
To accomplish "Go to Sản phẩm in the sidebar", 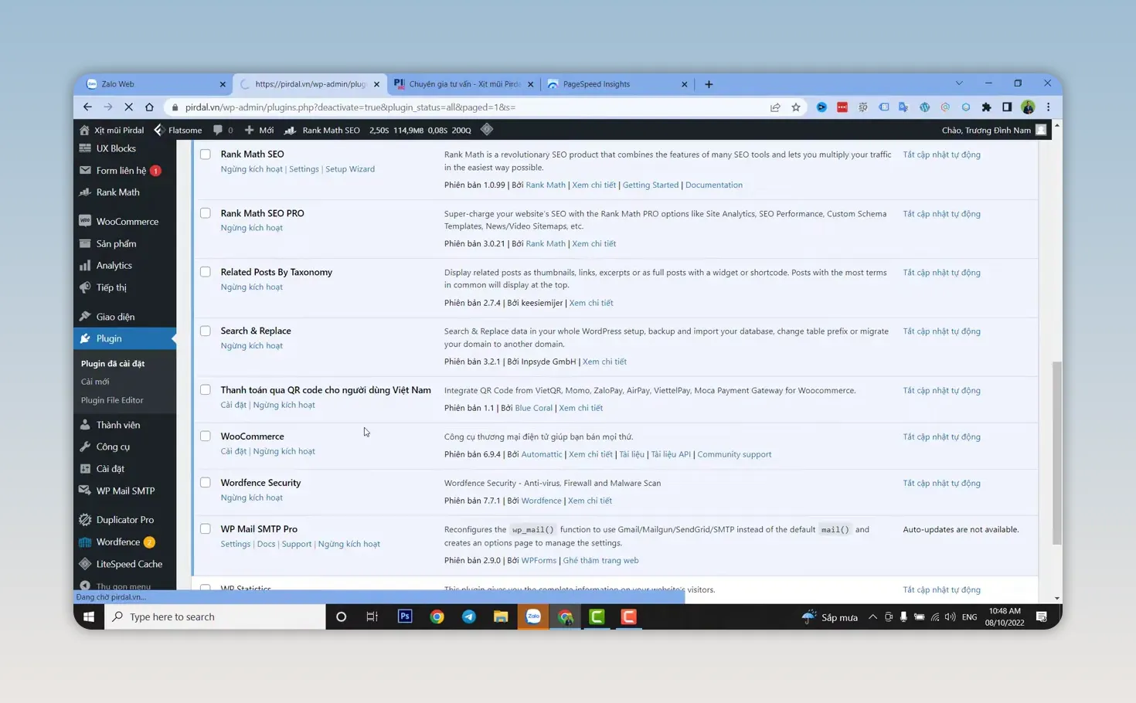I will click(x=116, y=243).
